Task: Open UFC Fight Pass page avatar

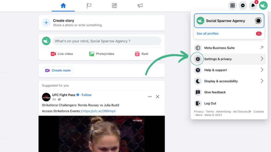Action: click(x=46, y=97)
